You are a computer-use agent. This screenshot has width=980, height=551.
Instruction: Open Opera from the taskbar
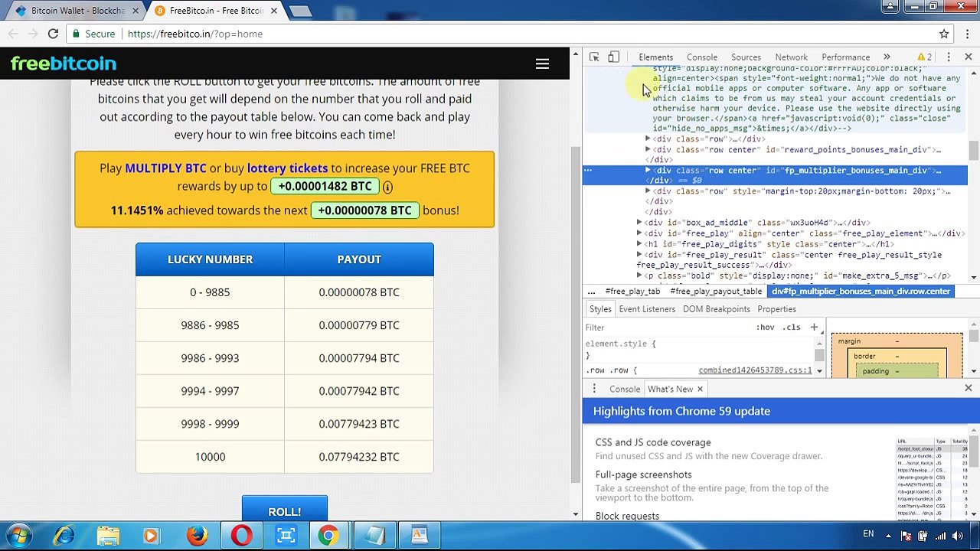241,536
